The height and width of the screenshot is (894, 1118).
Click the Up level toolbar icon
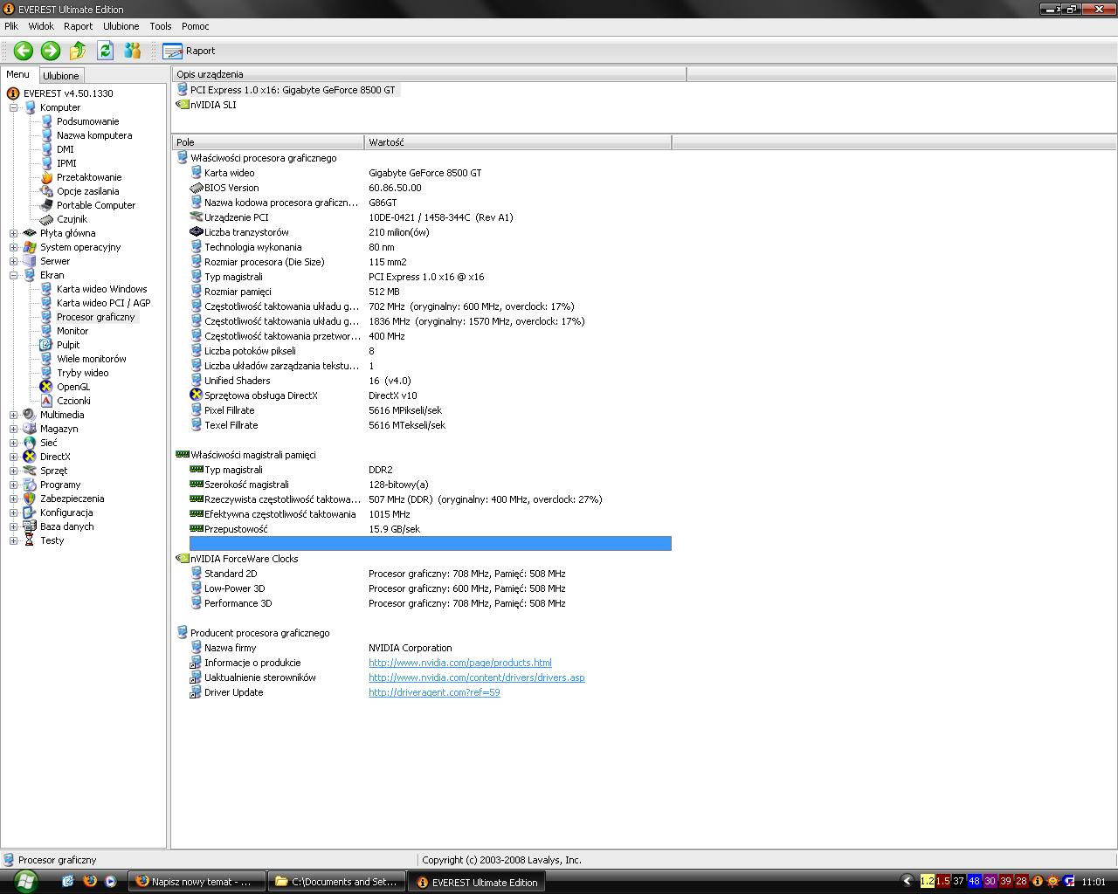[x=78, y=51]
